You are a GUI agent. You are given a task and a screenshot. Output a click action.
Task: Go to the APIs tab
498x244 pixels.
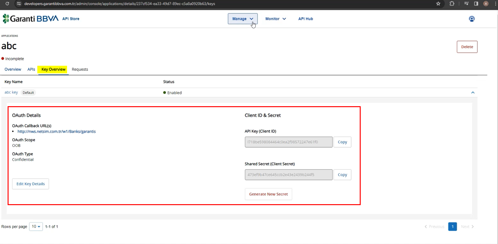[31, 70]
